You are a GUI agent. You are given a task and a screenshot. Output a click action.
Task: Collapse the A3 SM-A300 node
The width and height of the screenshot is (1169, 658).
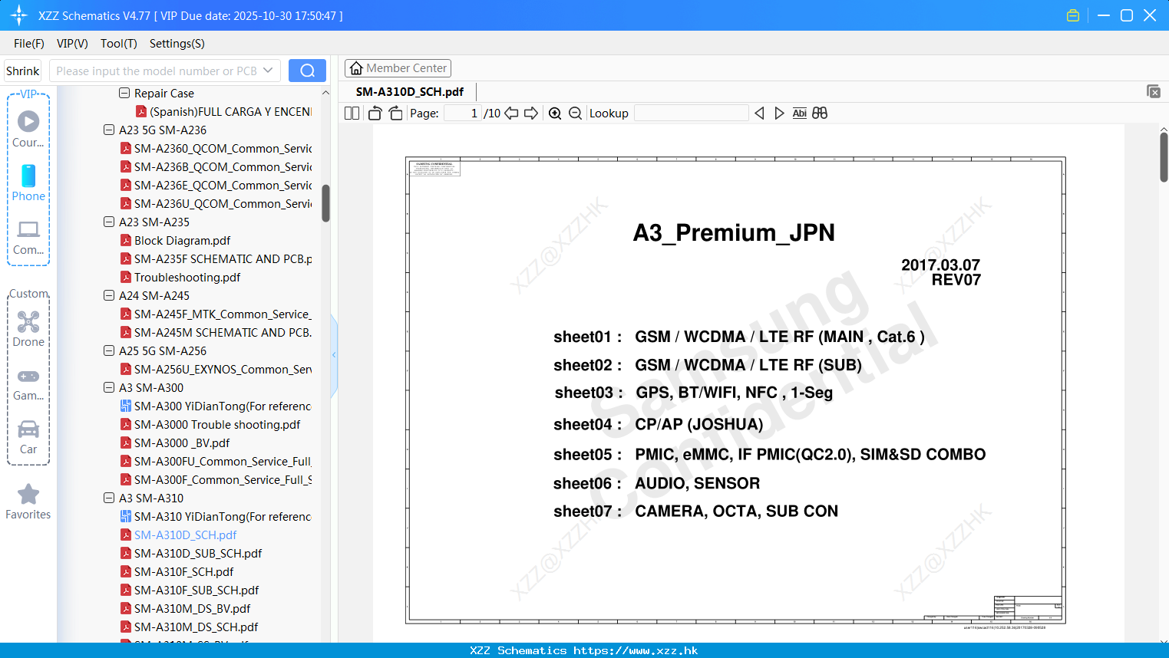(109, 387)
